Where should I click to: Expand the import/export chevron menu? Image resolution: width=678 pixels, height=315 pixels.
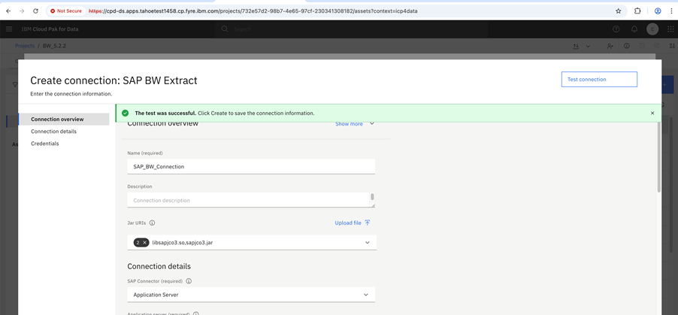[x=588, y=46]
